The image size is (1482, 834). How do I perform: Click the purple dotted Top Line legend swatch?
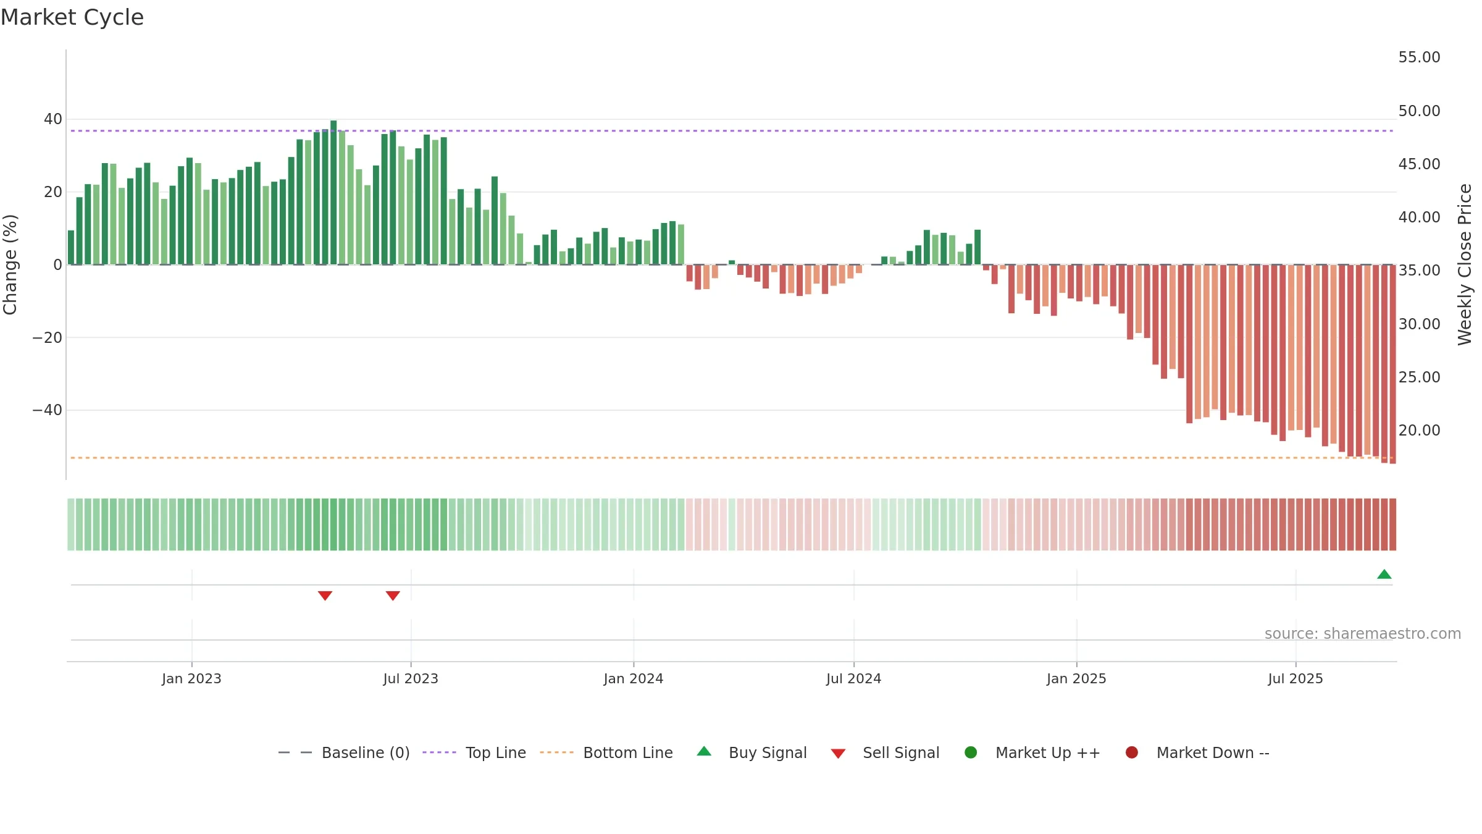point(439,752)
